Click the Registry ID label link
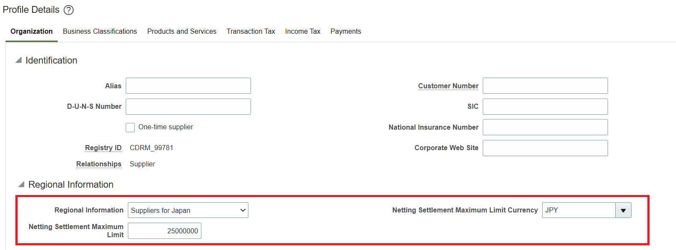This screenshot has height=250, width=676. pos(103,148)
